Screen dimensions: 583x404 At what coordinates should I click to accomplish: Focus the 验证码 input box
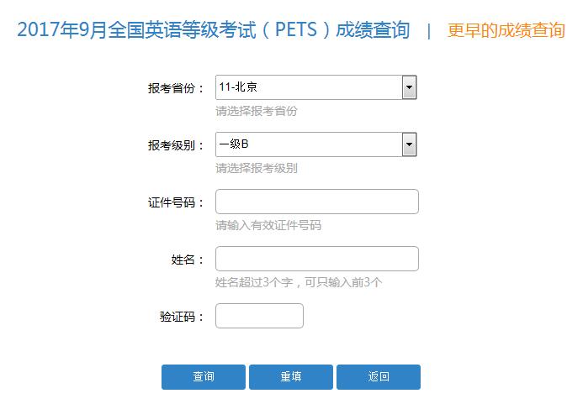coord(259,316)
